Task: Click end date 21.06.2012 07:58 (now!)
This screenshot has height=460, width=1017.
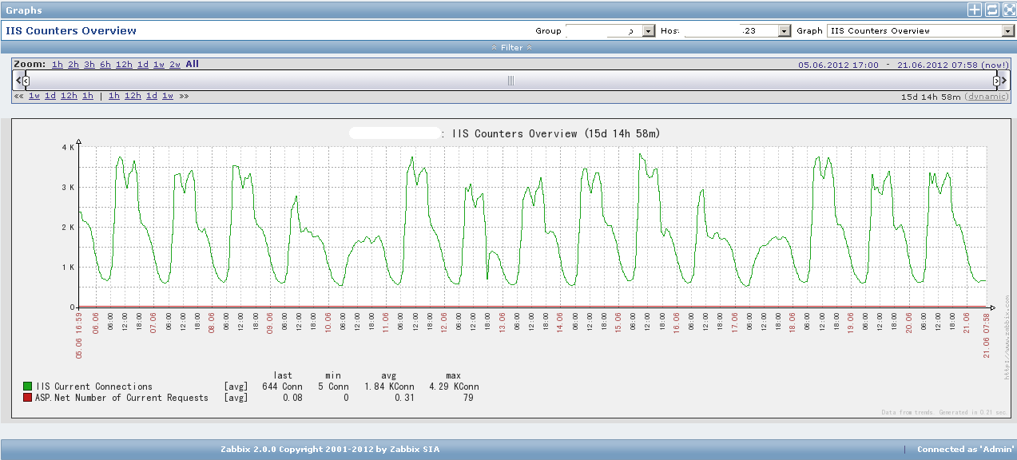Action: coord(953,65)
